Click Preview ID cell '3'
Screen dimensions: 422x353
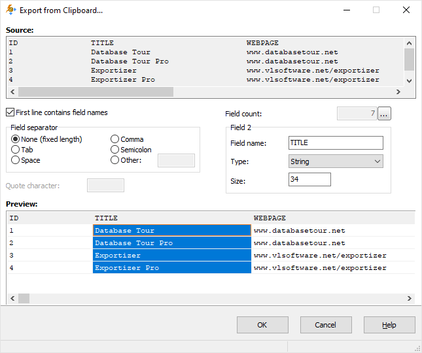[50, 255]
